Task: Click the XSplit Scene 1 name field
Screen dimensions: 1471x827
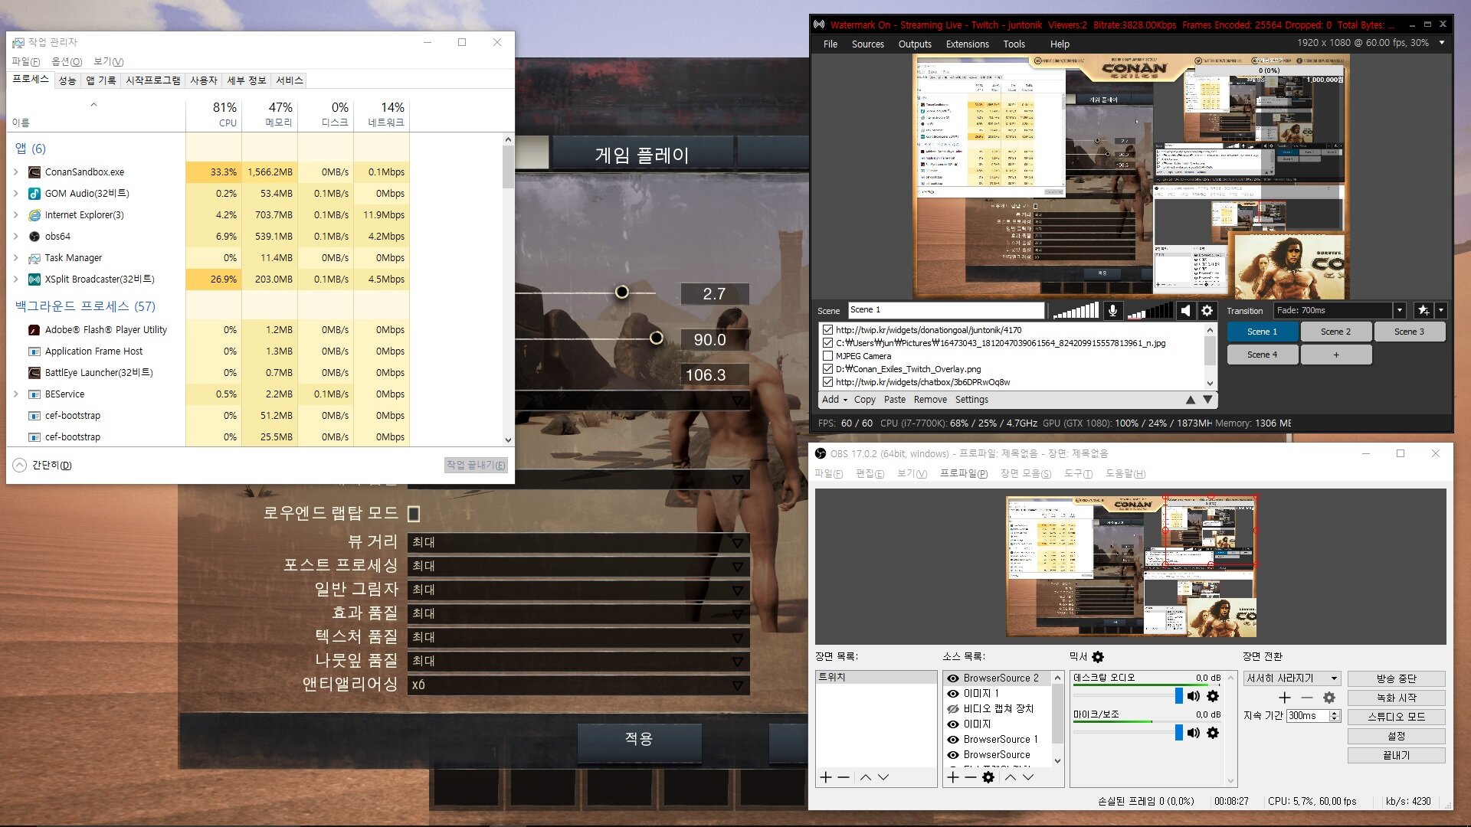Action: click(x=946, y=310)
